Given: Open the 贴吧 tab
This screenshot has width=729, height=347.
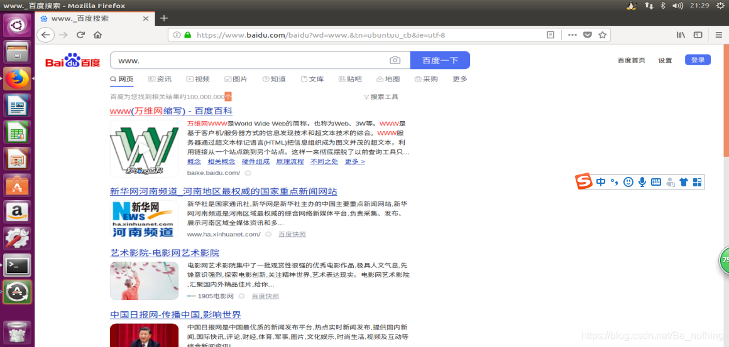Looking at the screenshot, I should 350,79.
